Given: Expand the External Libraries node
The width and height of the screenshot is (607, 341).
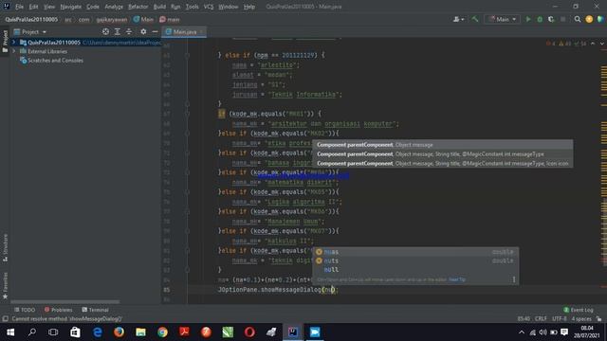Looking at the screenshot, I should 14,51.
